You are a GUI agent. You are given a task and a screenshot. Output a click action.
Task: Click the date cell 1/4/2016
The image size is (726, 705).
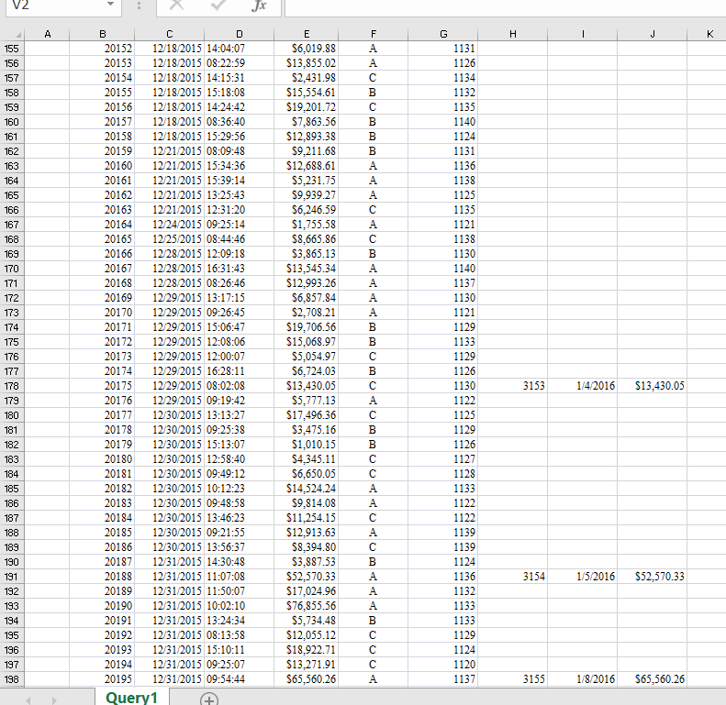coord(583,386)
